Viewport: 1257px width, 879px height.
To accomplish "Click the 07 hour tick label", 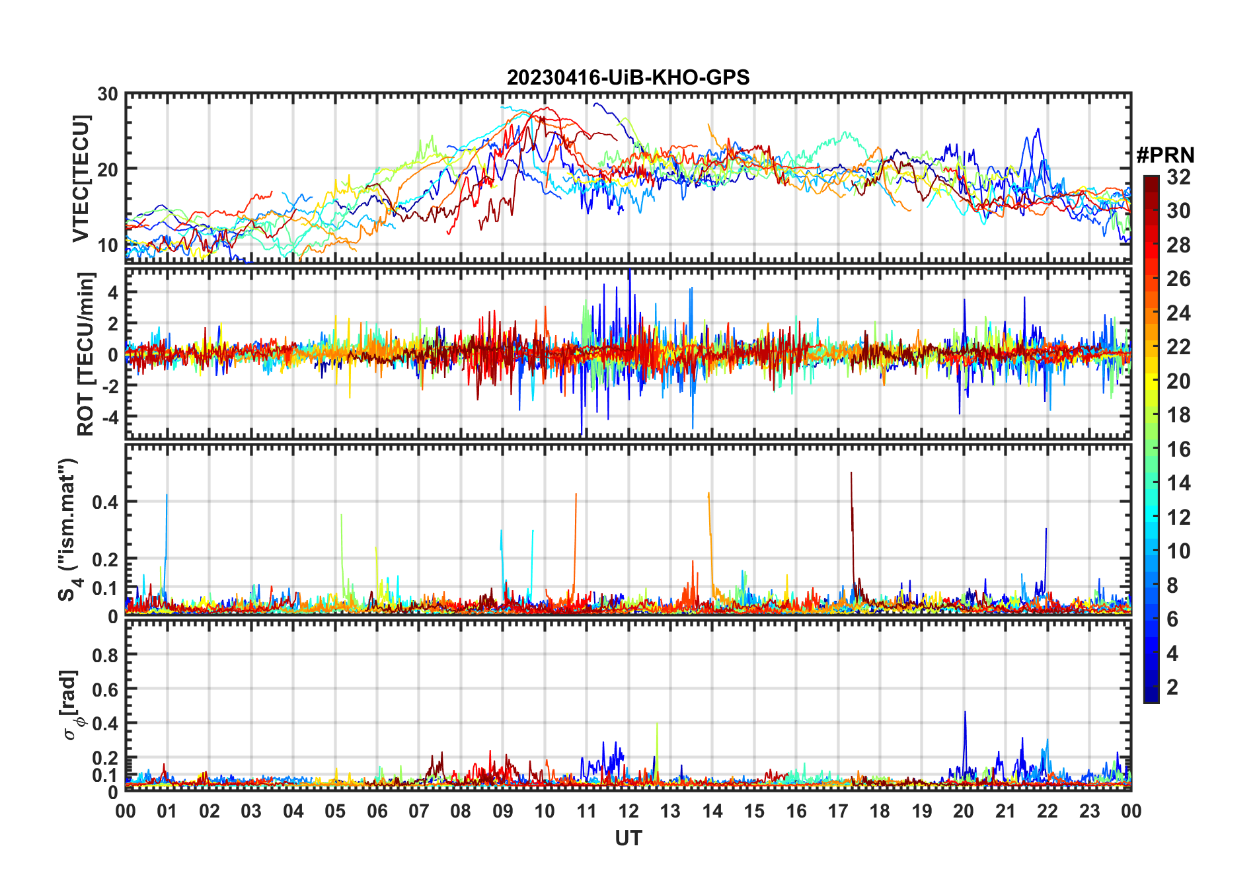I will (419, 811).
